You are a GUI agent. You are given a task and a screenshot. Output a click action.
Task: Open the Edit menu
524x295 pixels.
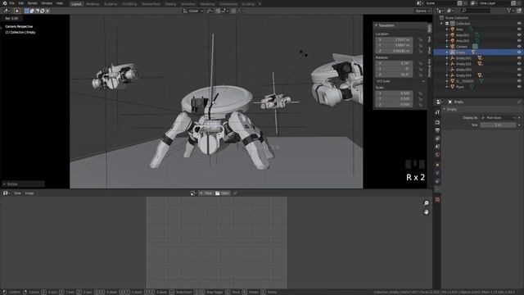(21, 3)
